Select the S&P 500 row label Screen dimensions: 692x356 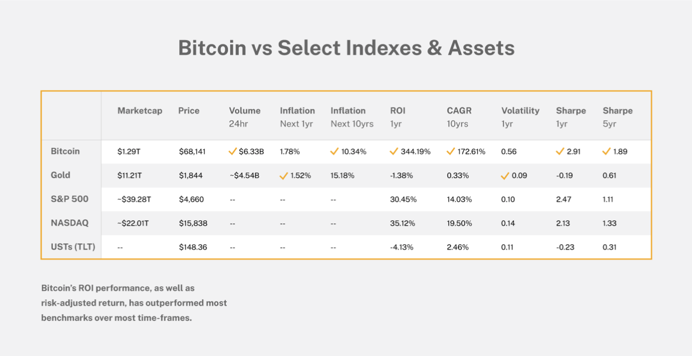pyautogui.click(x=70, y=199)
